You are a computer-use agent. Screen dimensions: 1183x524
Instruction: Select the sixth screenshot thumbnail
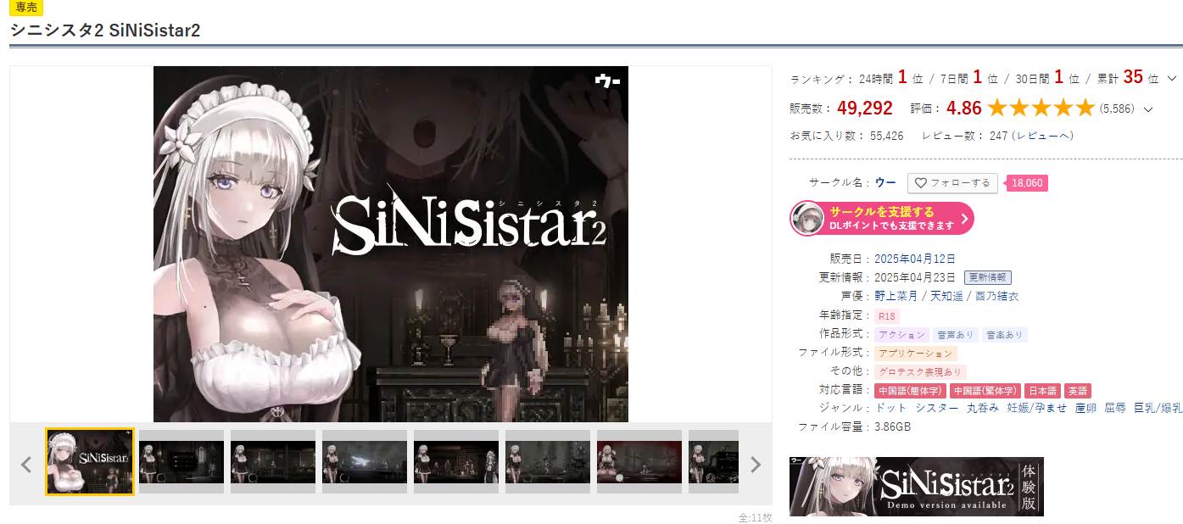click(x=548, y=462)
